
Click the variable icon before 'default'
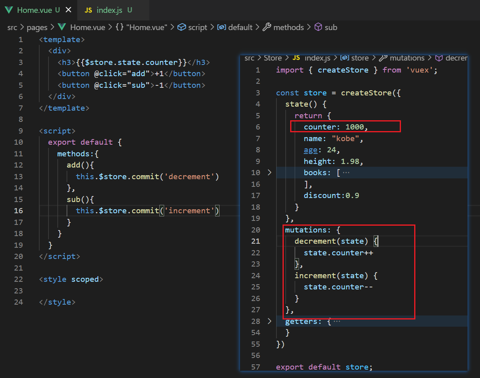[x=221, y=27]
